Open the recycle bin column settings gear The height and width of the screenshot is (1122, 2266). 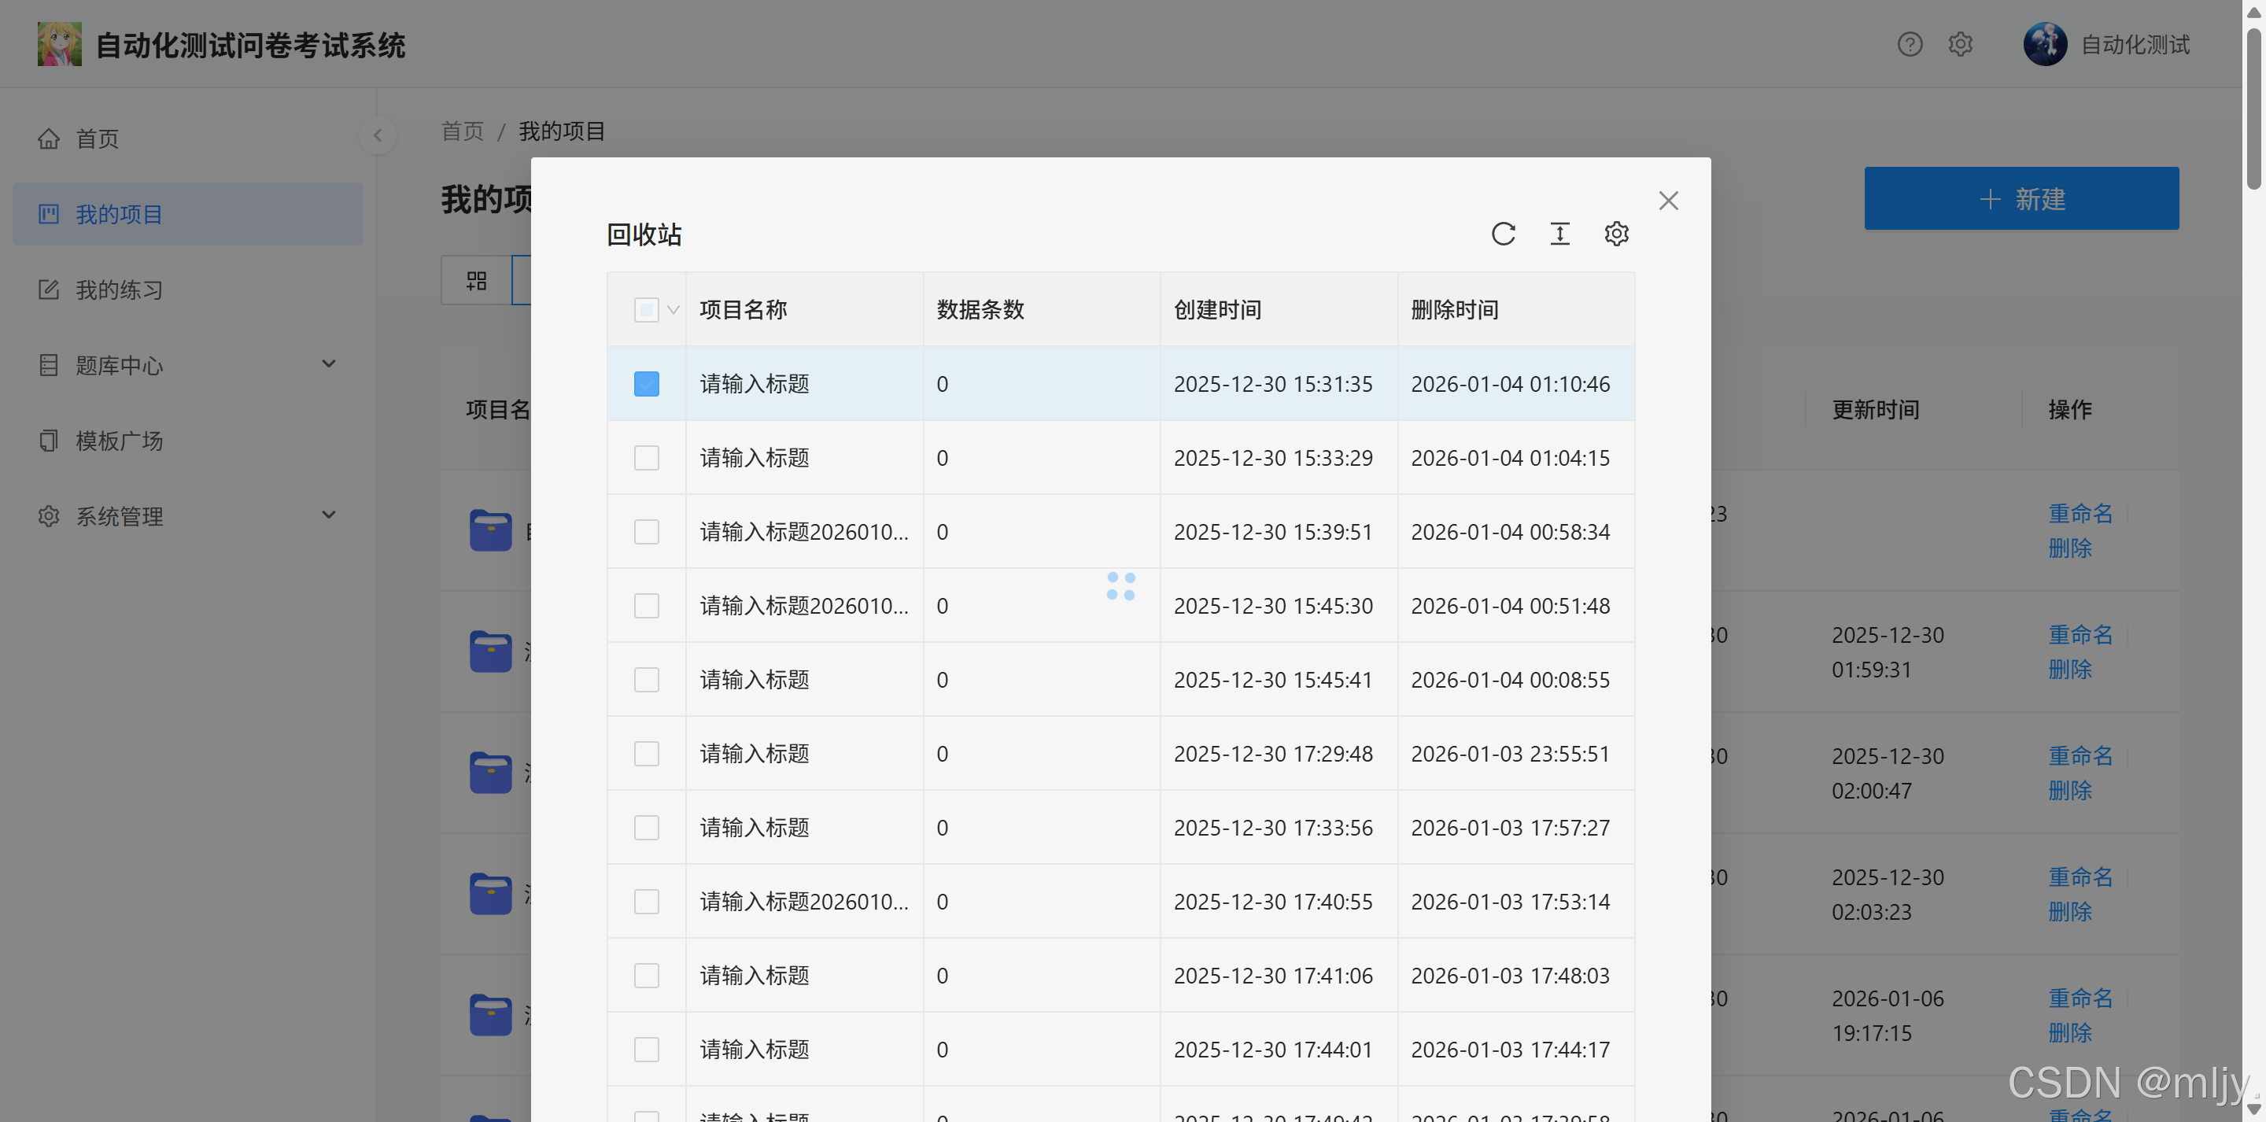1616,234
